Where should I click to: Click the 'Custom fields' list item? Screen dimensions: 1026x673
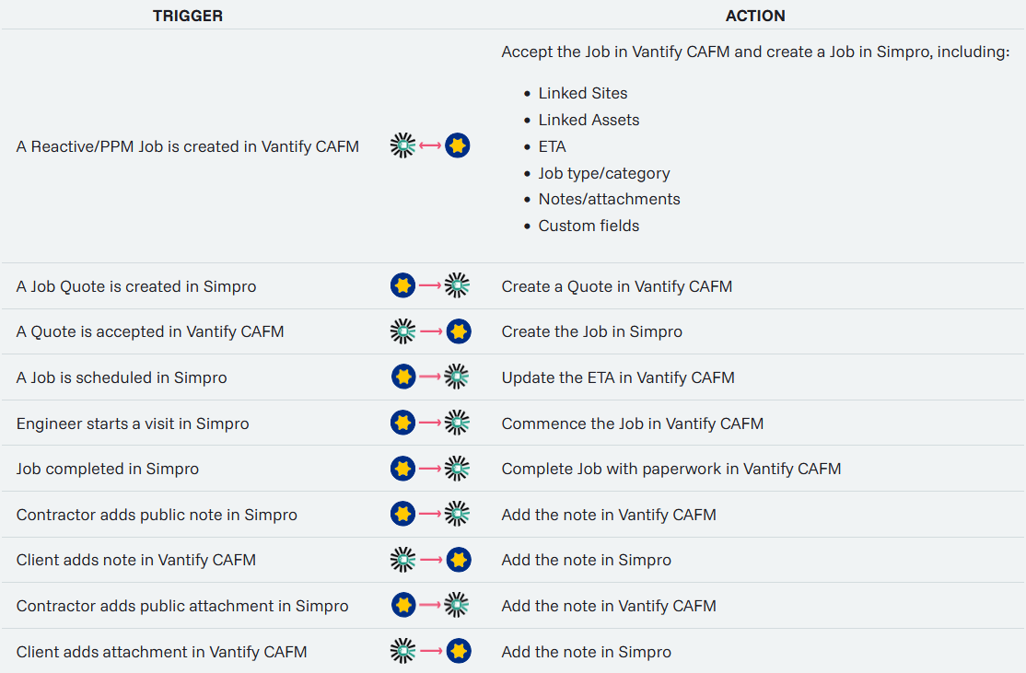(x=589, y=226)
